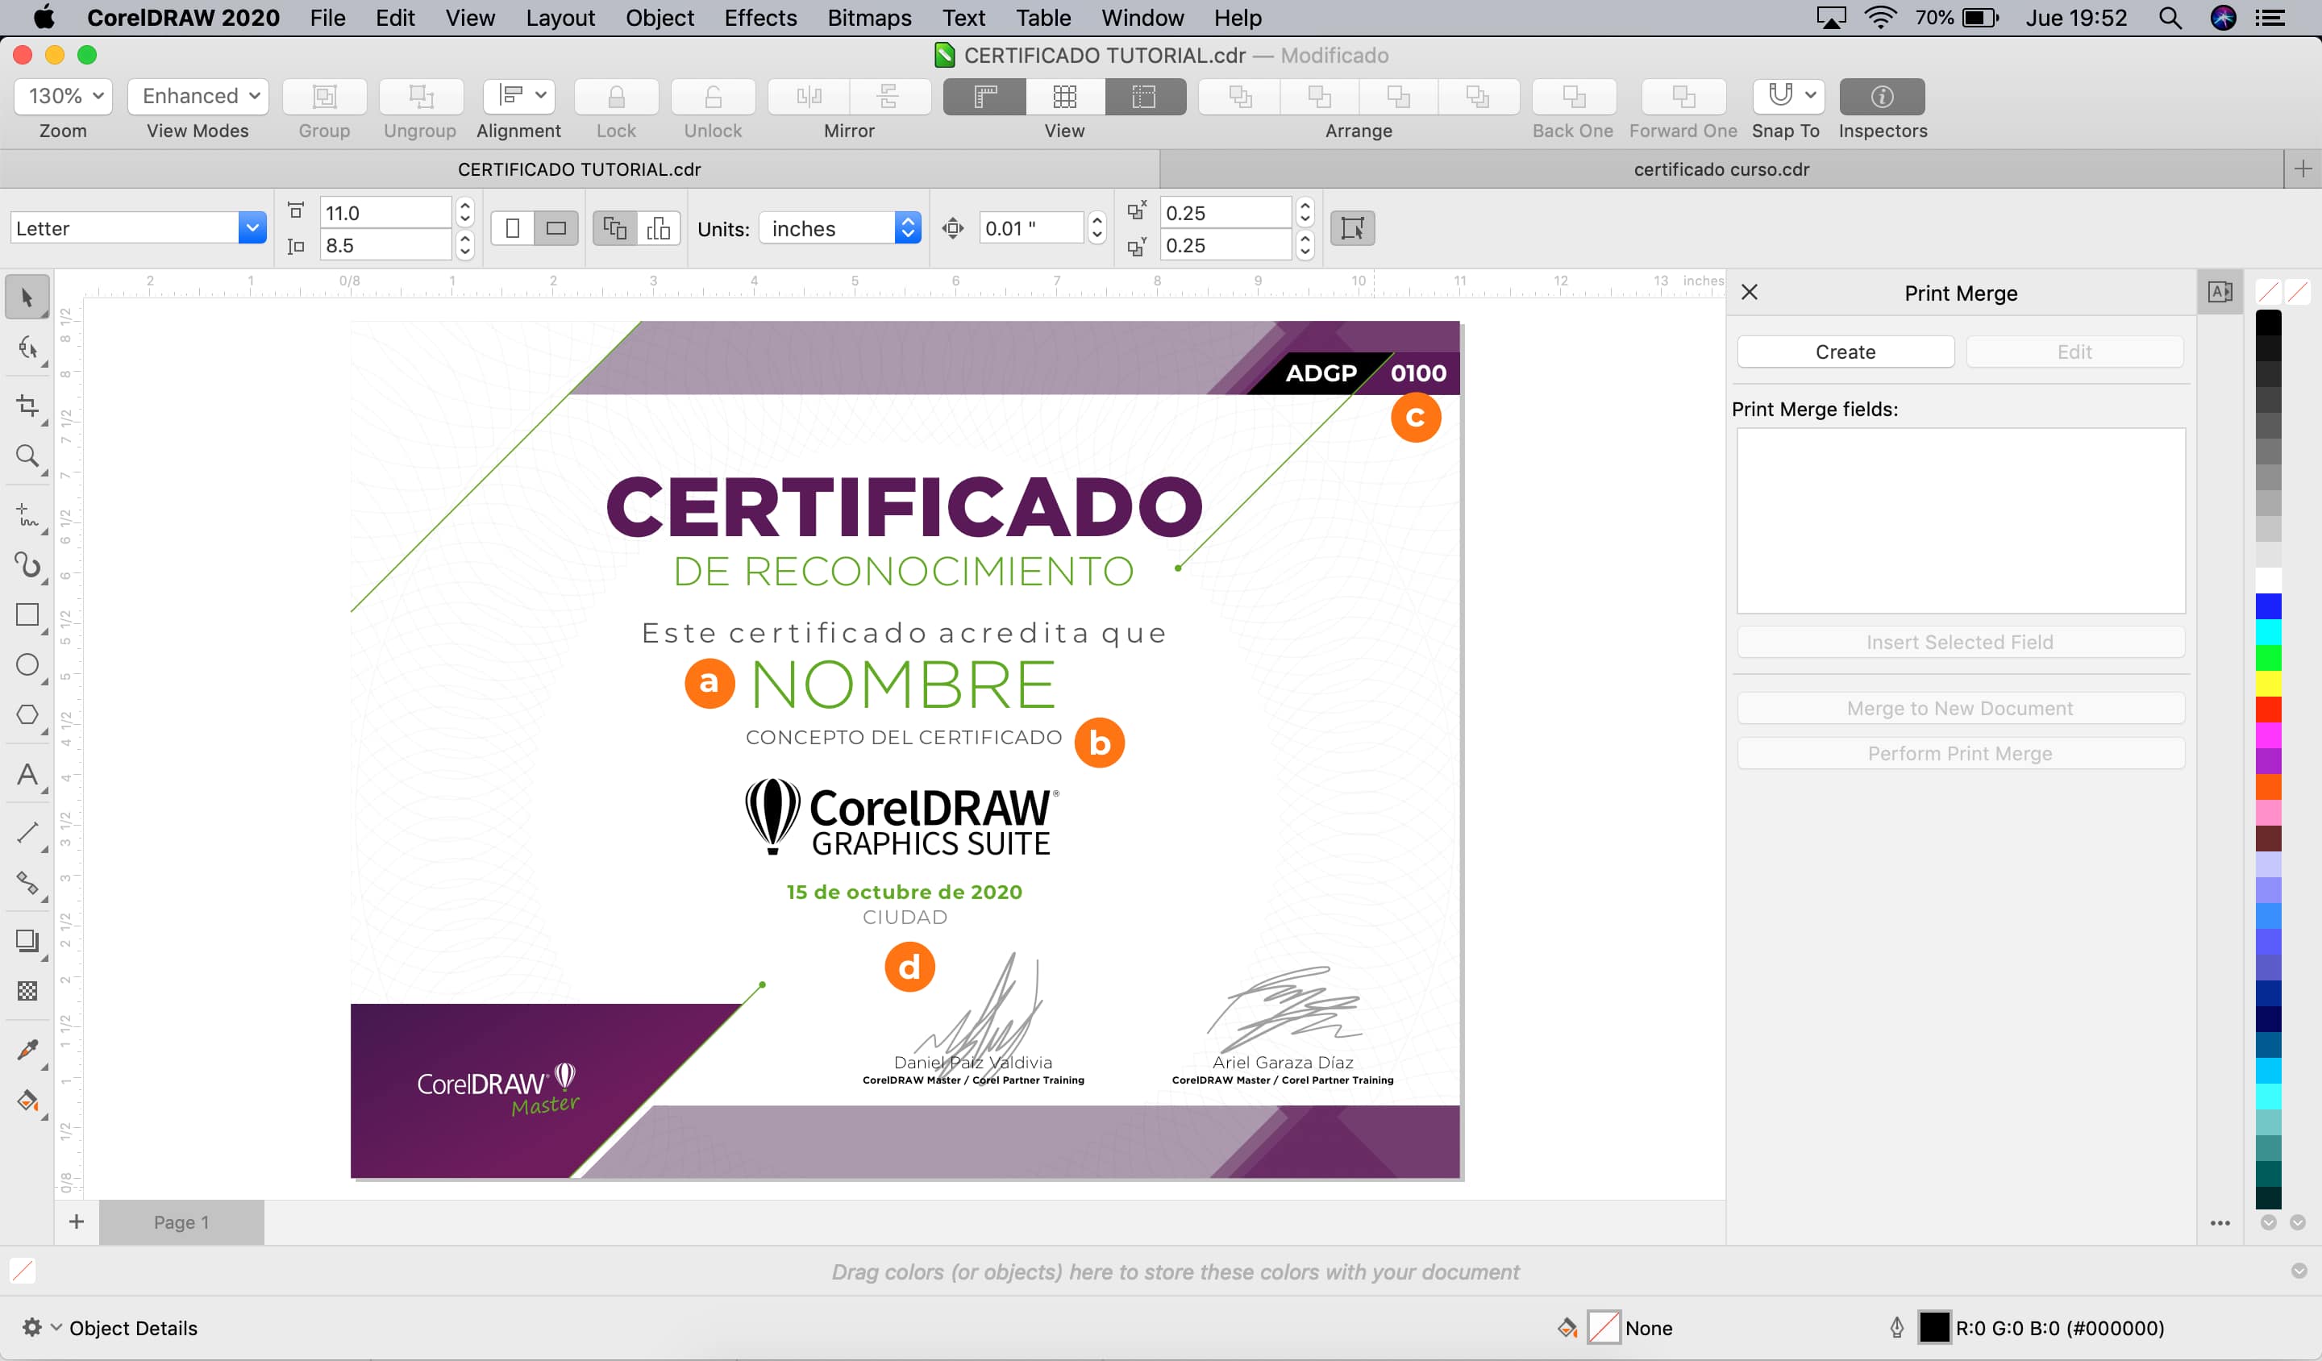The height and width of the screenshot is (1361, 2322).
Task: Click the Ungroup button
Action: coord(421,96)
